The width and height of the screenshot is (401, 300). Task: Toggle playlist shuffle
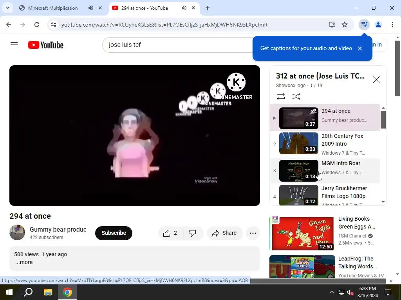click(x=296, y=96)
